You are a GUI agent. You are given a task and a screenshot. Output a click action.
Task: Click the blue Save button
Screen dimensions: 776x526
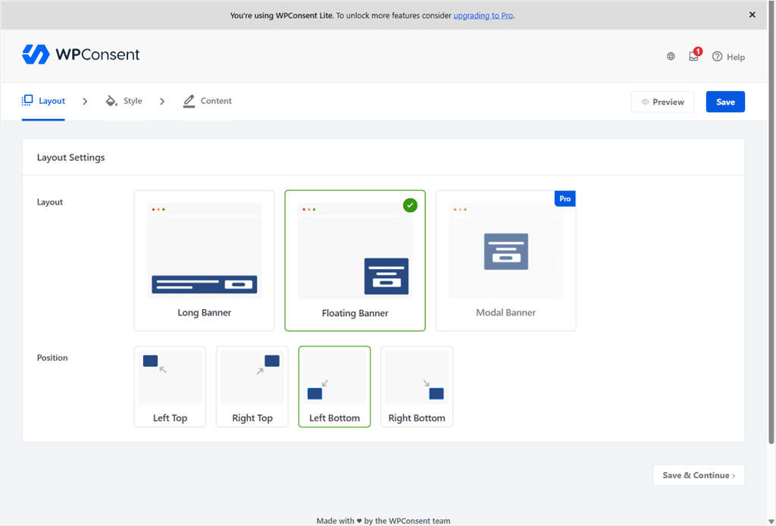pos(725,102)
